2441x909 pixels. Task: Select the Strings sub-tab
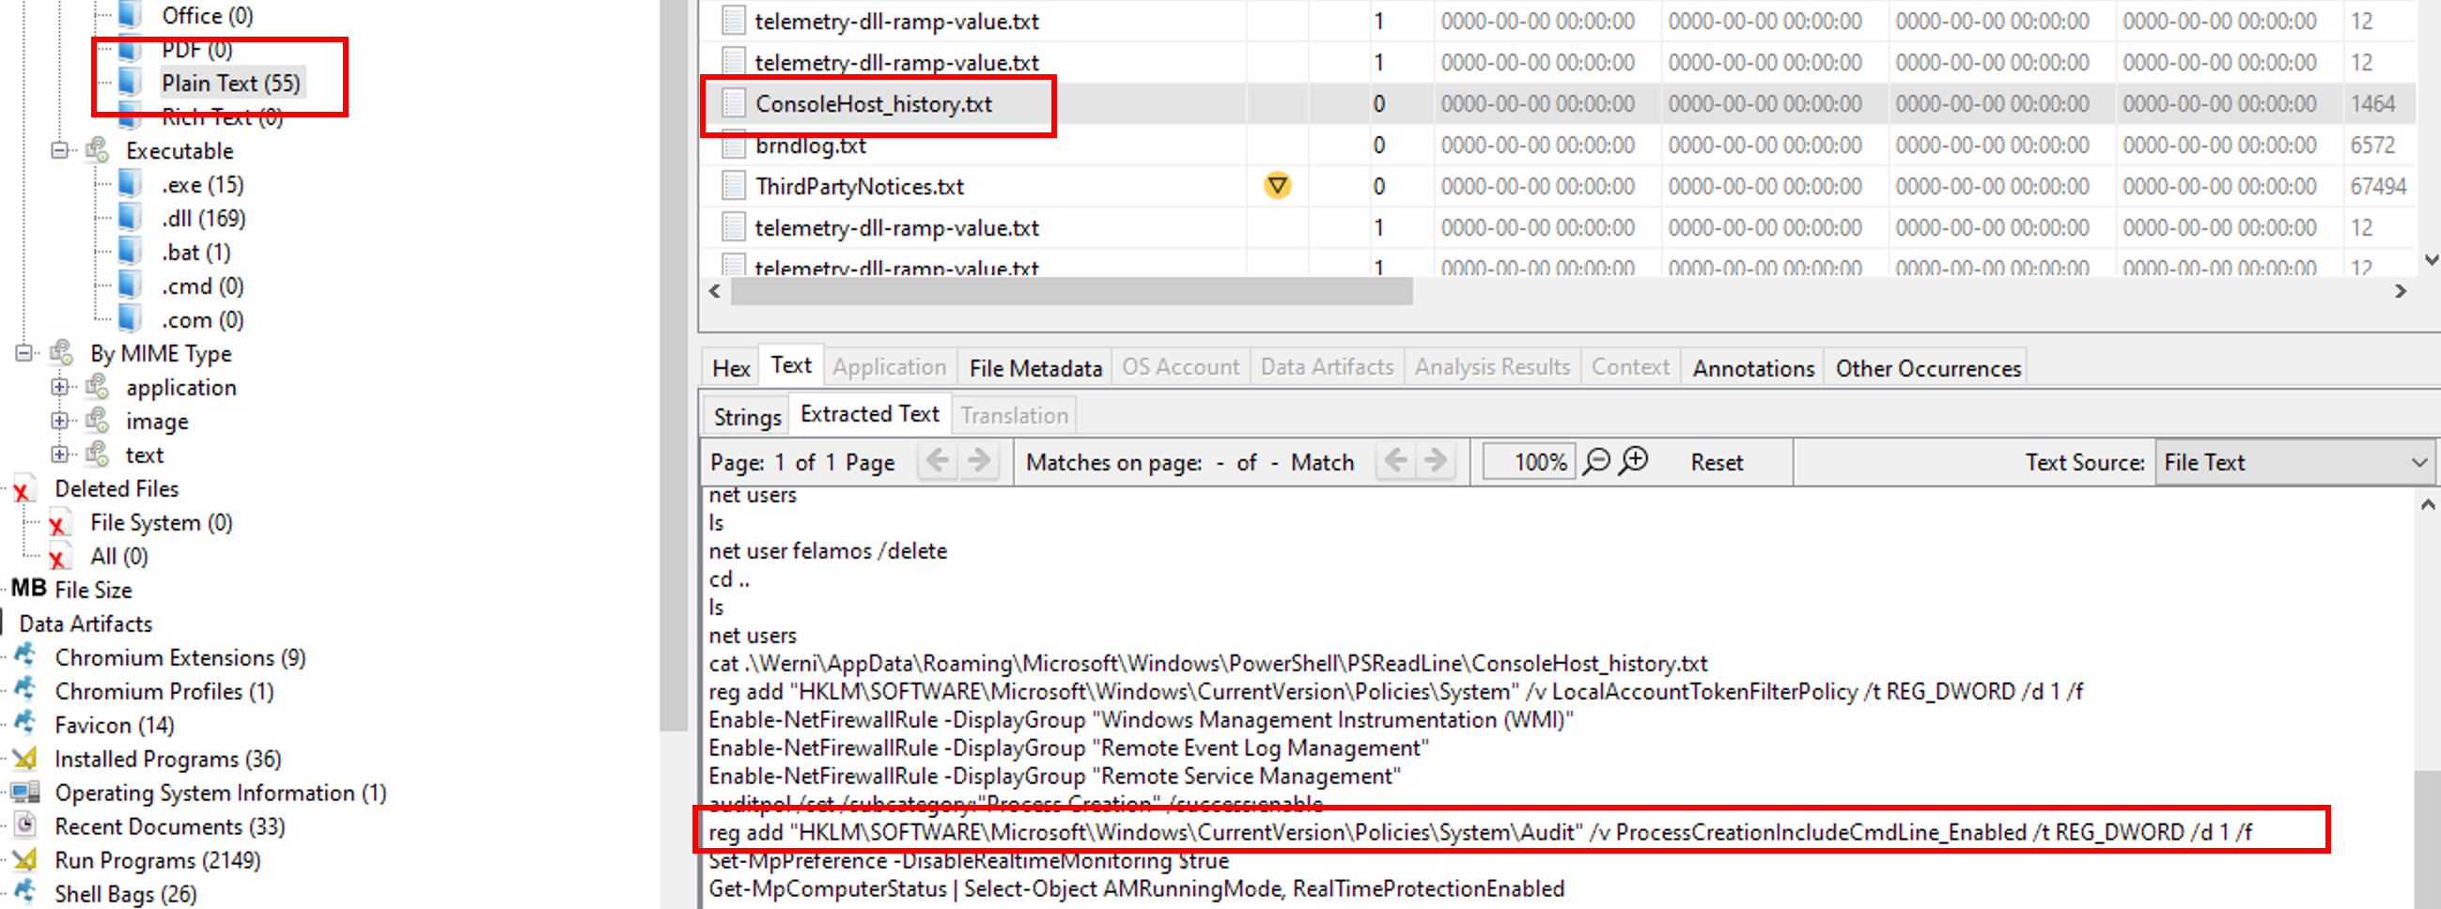point(747,417)
